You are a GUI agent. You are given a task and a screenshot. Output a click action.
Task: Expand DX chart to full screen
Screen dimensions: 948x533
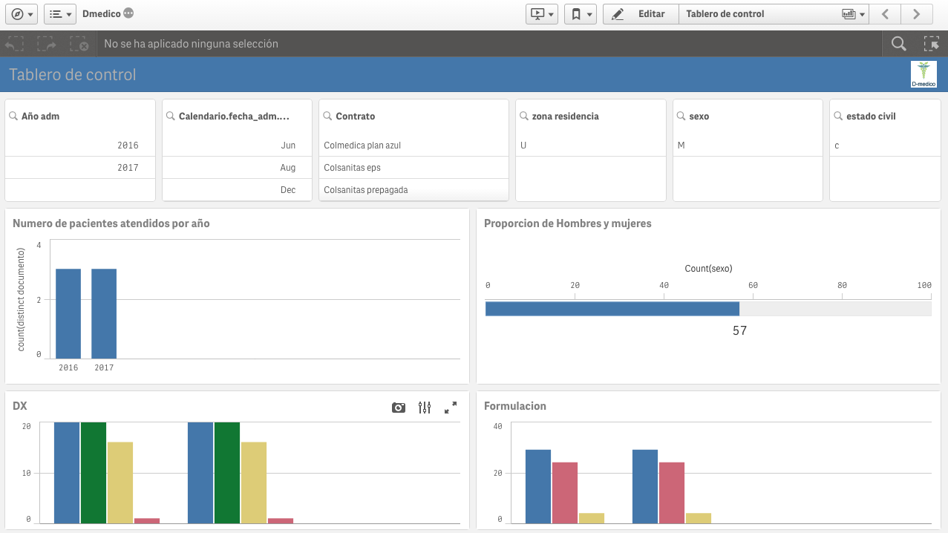[451, 408]
